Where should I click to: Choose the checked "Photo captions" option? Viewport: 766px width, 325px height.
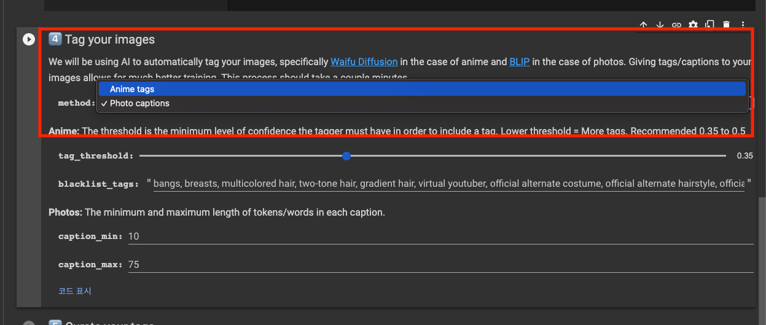click(x=139, y=103)
